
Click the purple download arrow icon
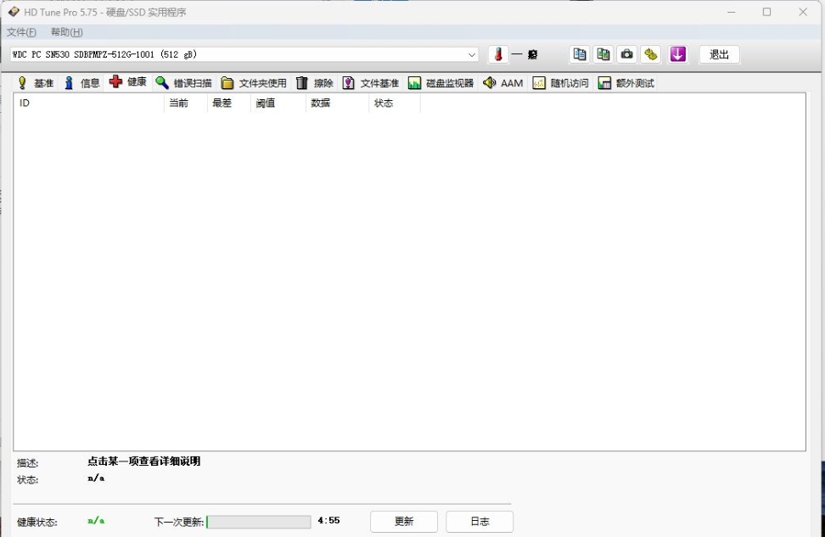[x=677, y=54]
